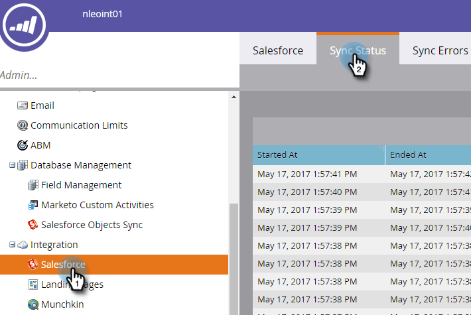The height and width of the screenshot is (315, 471).
Task: Open Started At column header menu
Action: click(x=381, y=149)
